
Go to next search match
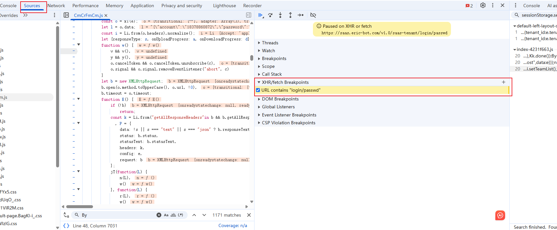tap(204, 215)
